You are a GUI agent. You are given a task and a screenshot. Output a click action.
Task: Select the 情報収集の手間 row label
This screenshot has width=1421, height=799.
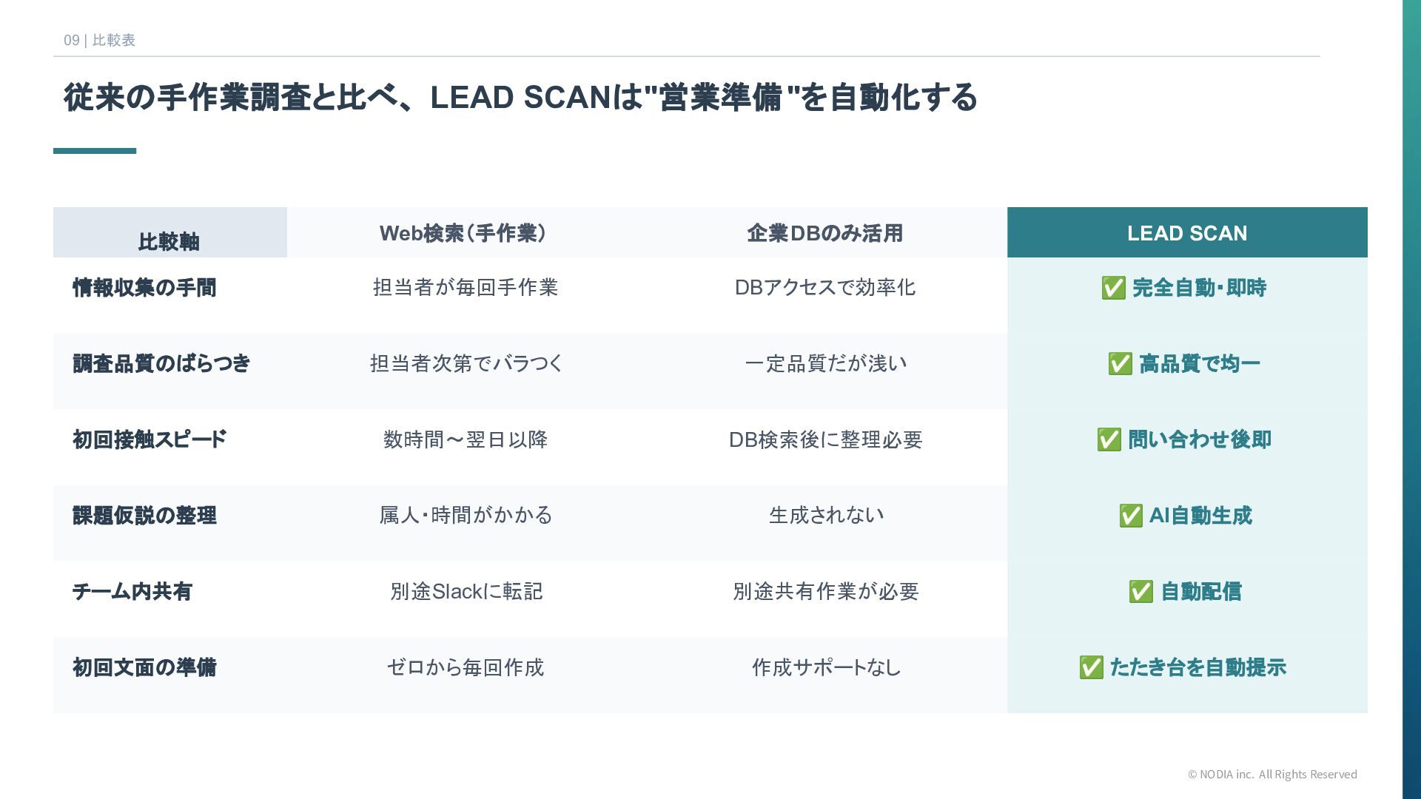(x=145, y=288)
